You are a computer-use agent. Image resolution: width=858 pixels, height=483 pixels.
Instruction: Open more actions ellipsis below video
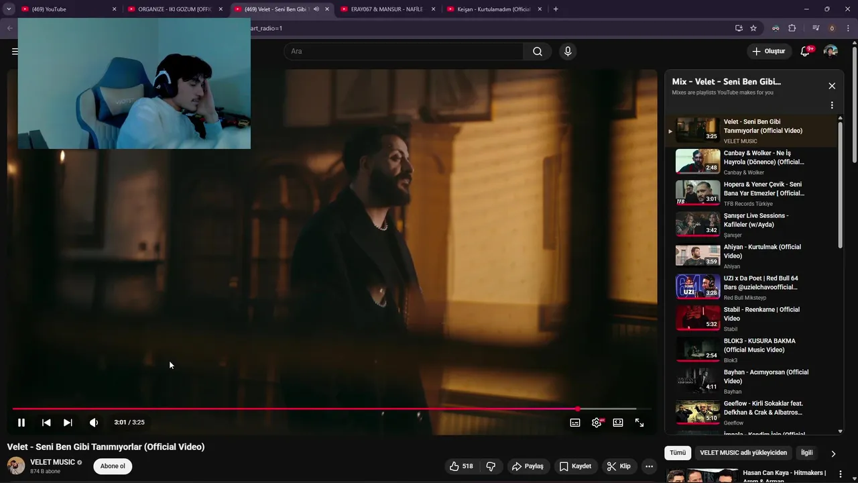[649, 466]
